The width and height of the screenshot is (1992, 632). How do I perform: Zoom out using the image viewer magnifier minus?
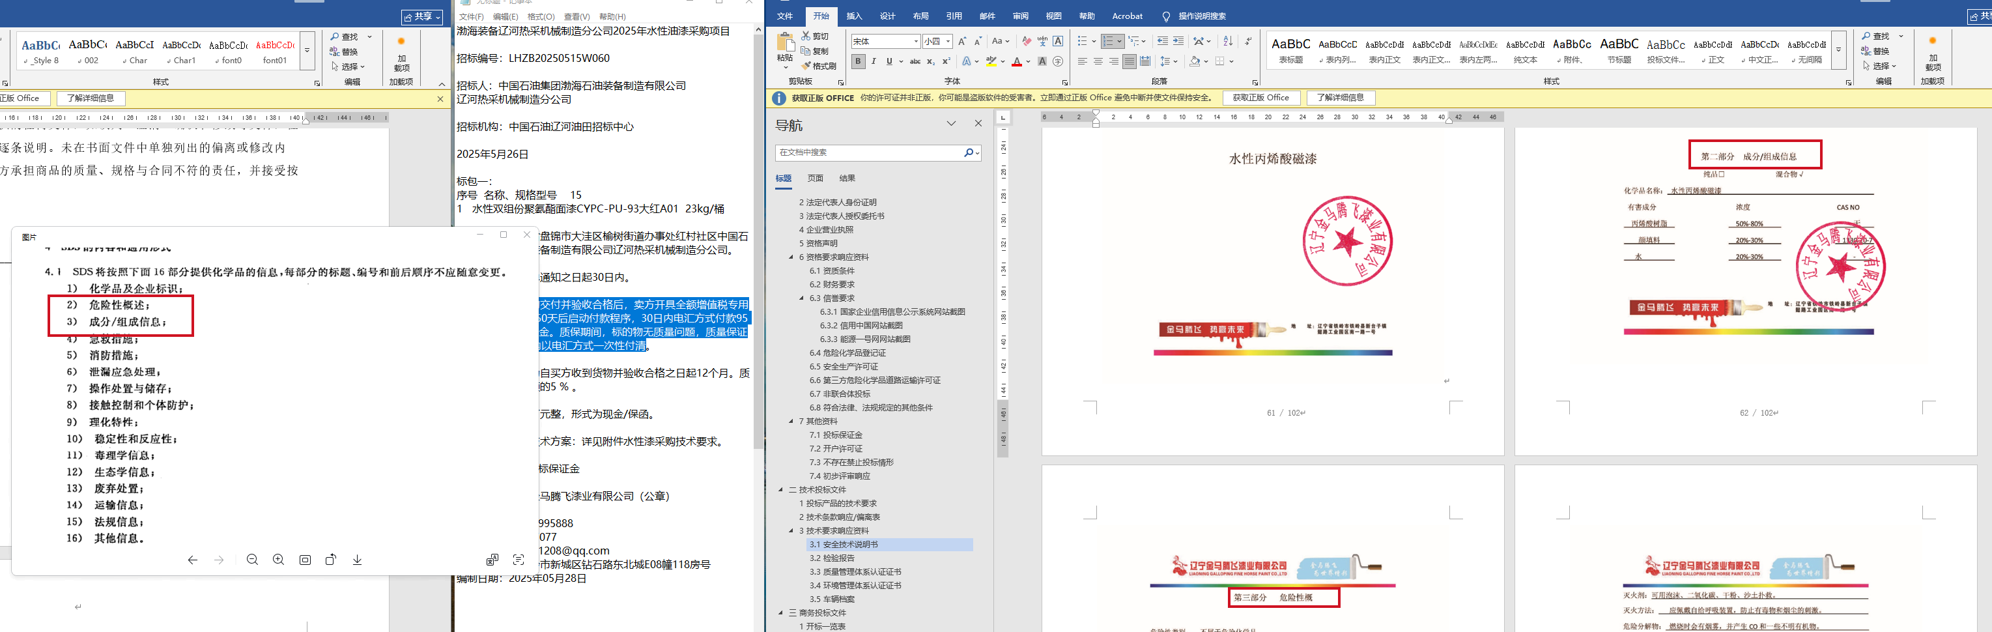coord(252,559)
